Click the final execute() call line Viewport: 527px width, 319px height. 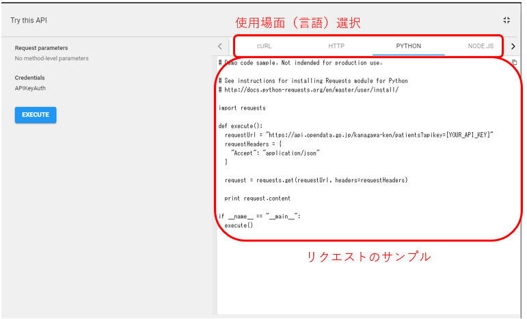pyautogui.click(x=239, y=225)
